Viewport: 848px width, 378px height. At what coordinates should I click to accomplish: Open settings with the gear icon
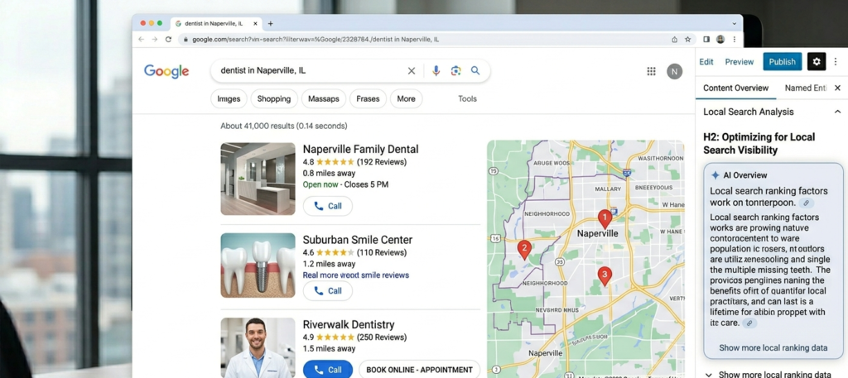817,61
